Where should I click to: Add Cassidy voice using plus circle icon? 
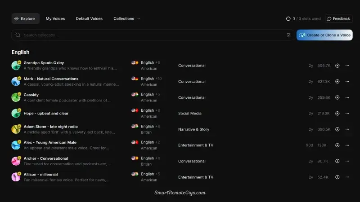pos(337,97)
